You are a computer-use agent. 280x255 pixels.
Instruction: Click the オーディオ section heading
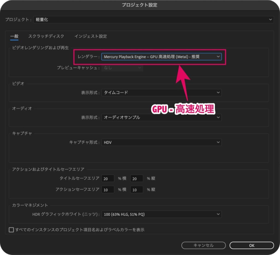(x=22, y=108)
